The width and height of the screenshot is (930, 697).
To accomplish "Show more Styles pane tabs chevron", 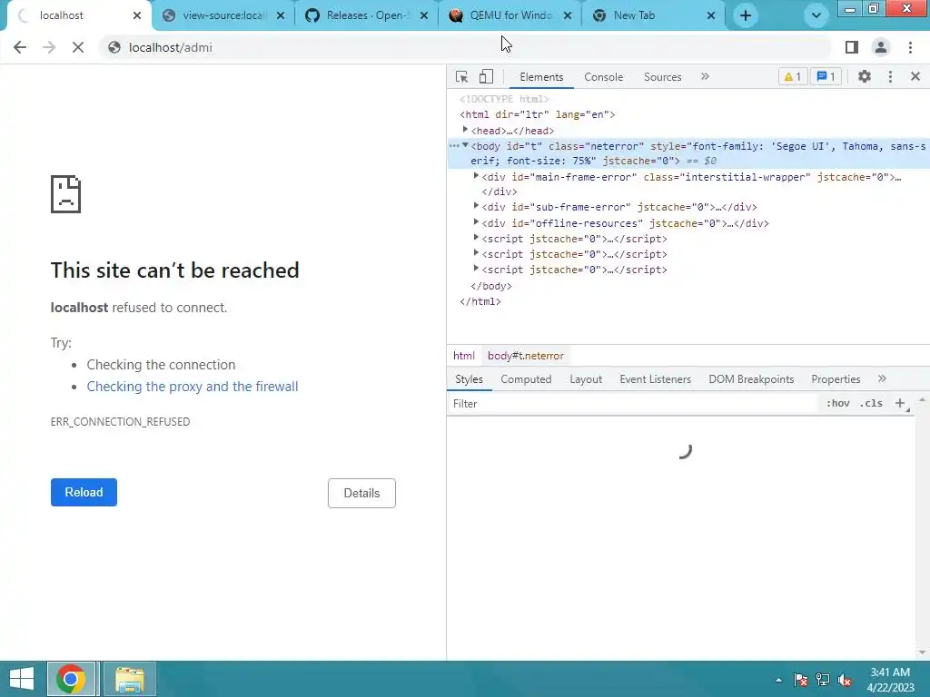I will click(x=882, y=378).
